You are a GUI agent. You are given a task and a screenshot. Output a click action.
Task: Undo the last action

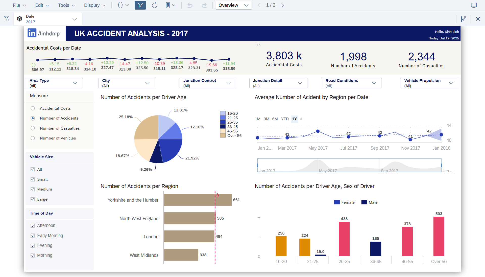(x=190, y=5)
